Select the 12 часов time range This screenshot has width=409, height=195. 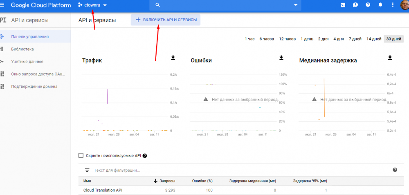pos(287,39)
